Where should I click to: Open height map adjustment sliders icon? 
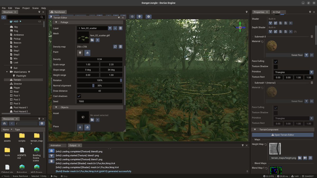[x=310, y=158]
